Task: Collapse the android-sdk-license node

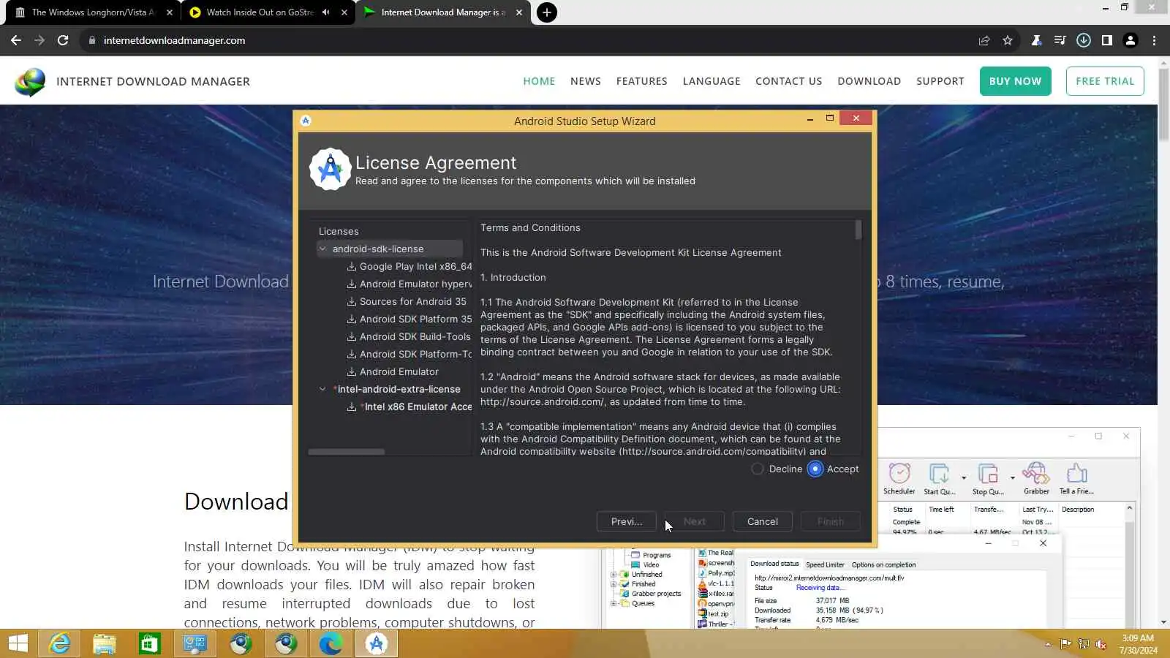Action: point(322,249)
